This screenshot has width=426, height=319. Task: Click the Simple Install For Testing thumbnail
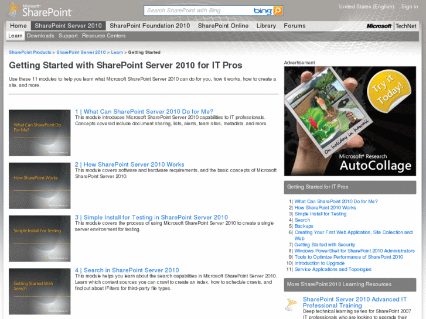click(x=40, y=239)
